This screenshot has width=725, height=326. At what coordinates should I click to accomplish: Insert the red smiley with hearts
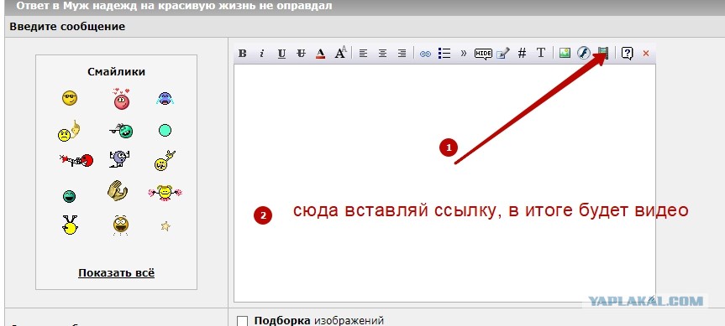(x=121, y=99)
